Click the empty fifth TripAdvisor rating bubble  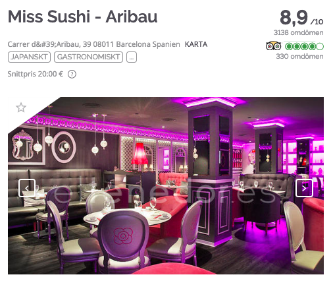point(320,46)
